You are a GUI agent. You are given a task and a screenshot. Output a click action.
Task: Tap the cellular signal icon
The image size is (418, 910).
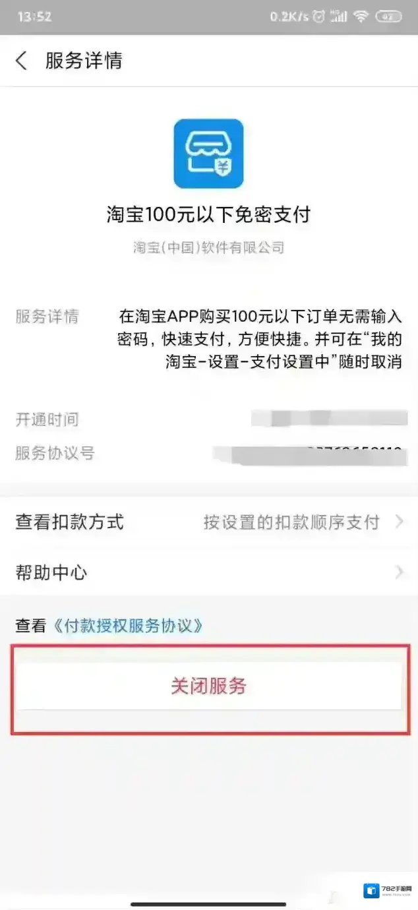coord(339,17)
